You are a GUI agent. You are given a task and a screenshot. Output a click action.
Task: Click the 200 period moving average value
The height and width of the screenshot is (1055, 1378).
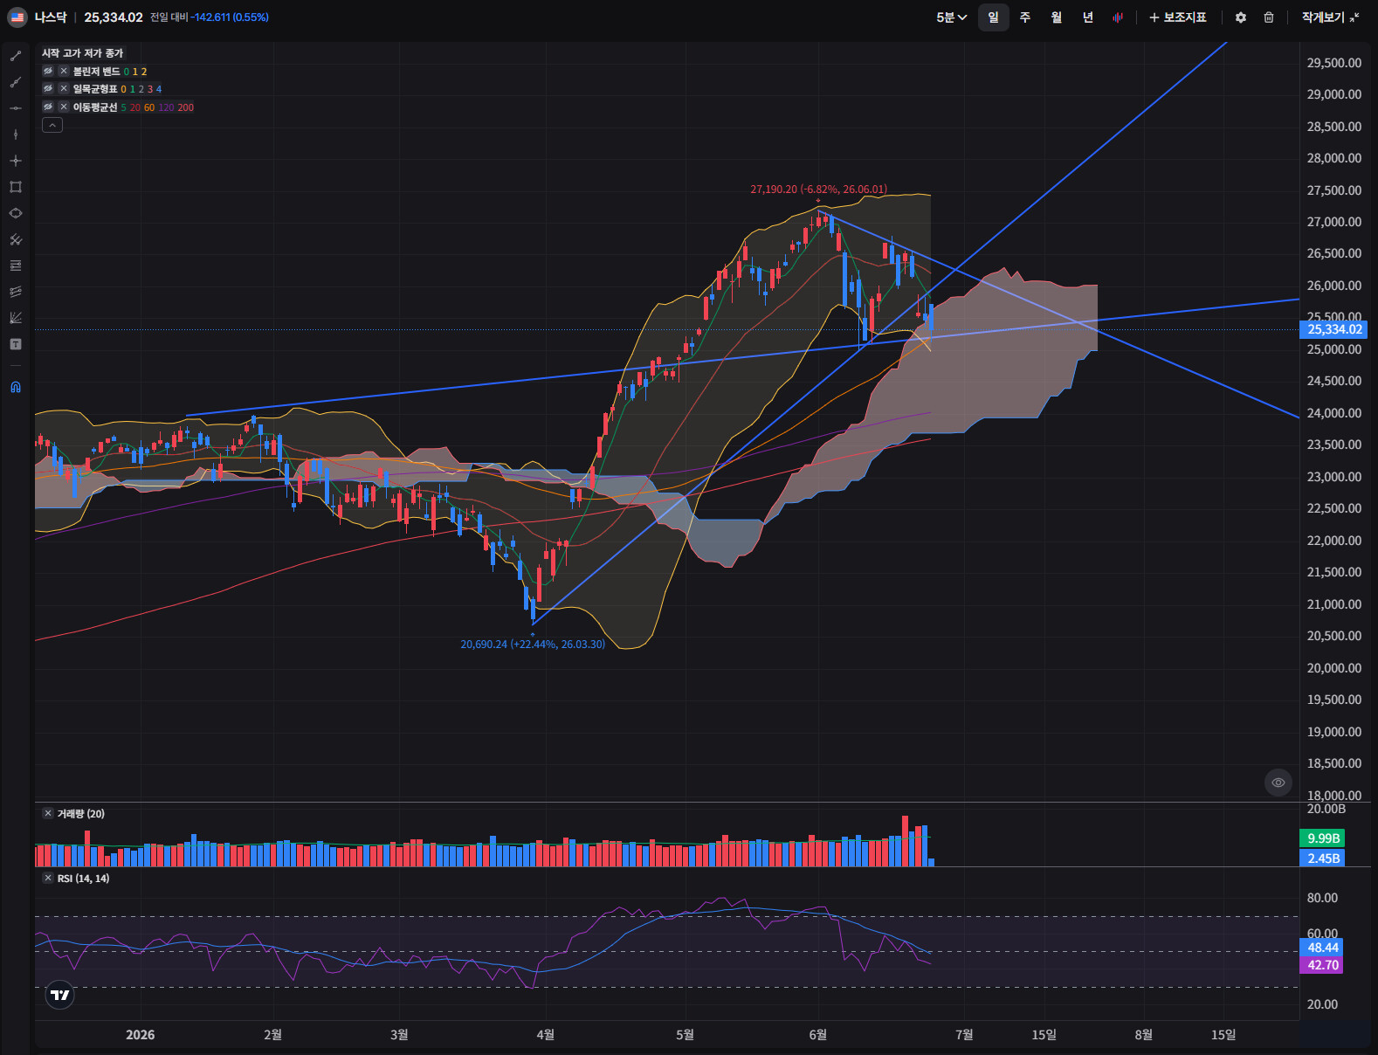click(185, 107)
